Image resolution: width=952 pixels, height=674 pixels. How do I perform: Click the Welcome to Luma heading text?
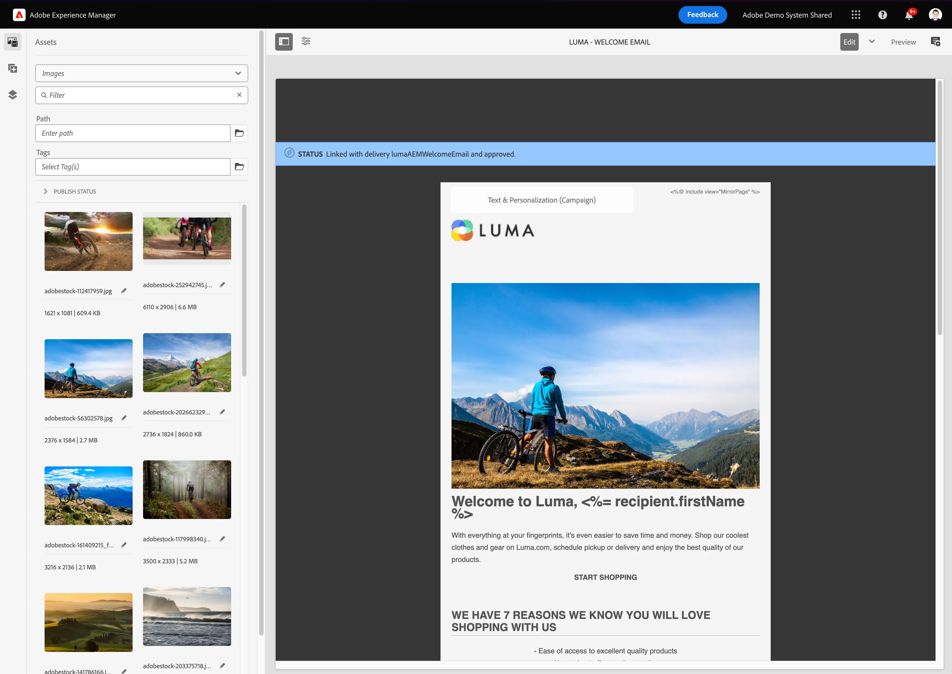pos(598,507)
